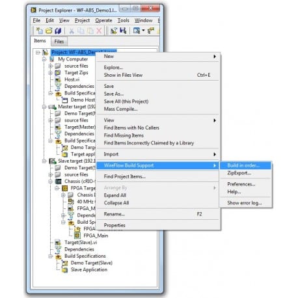The image size is (298, 298).
Task: Click the Copy toolbar icon
Action: coord(81,31)
